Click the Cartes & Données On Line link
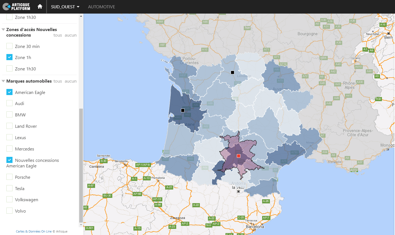Image resolution: width=395 pixels, height=235 pixels. (34, 231)
